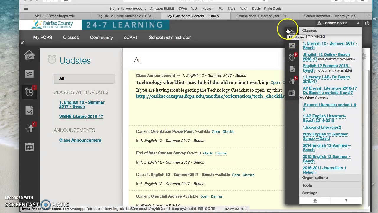Open the eCART tab

pos(131,38)
